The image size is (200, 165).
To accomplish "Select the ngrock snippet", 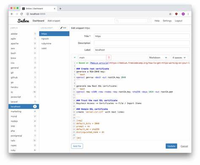I will click(x=54, y=39).
